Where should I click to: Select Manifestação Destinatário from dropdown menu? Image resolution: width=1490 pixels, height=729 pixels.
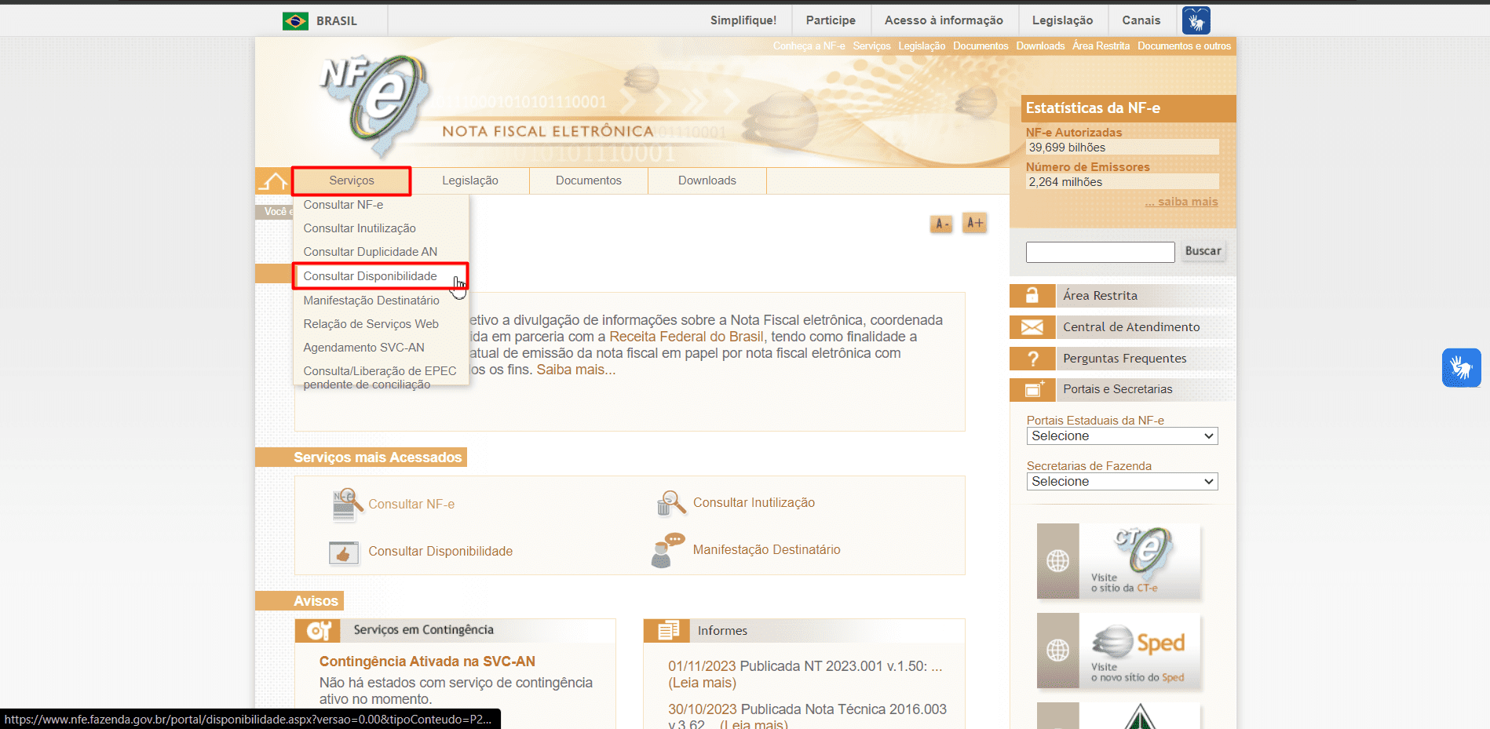[x=371, y=301]
